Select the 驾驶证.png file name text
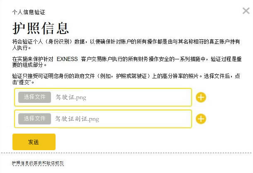Screen dimensions: 253x173 pos(71,97)
